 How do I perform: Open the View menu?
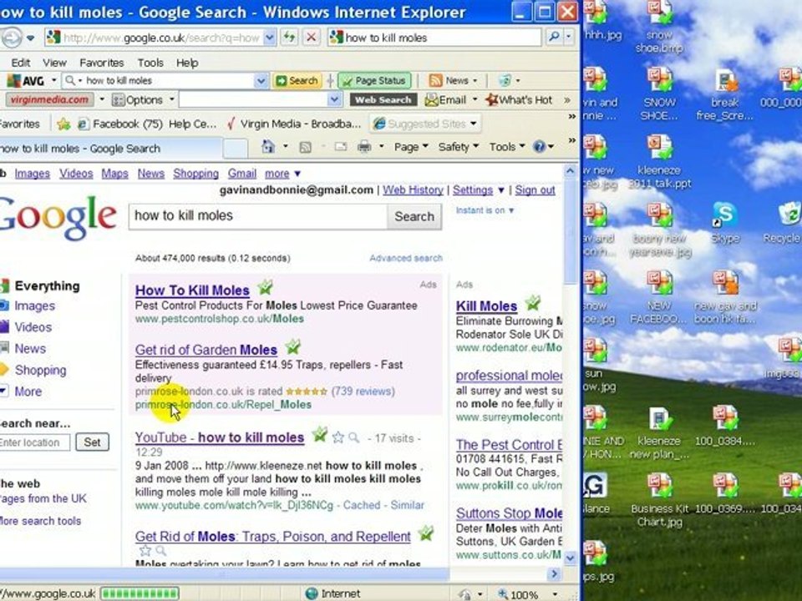click(54, 63)
